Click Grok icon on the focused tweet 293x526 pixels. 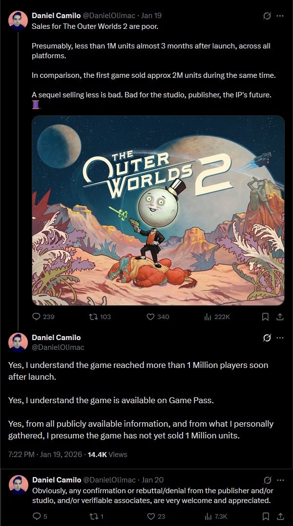tap(267, 338)
